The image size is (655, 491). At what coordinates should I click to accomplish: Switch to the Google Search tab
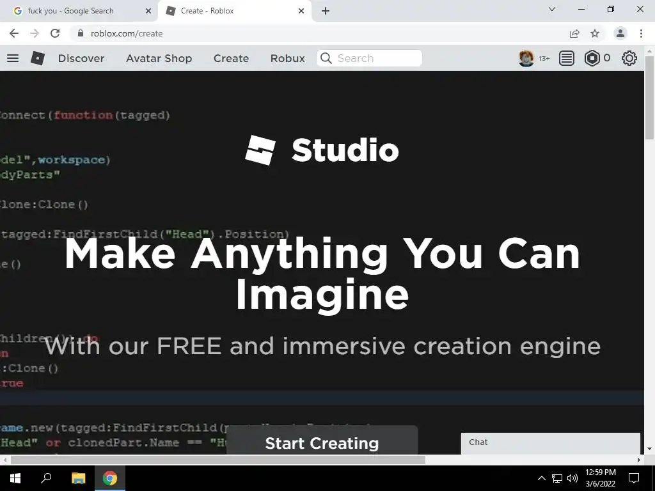pos(79,11)
